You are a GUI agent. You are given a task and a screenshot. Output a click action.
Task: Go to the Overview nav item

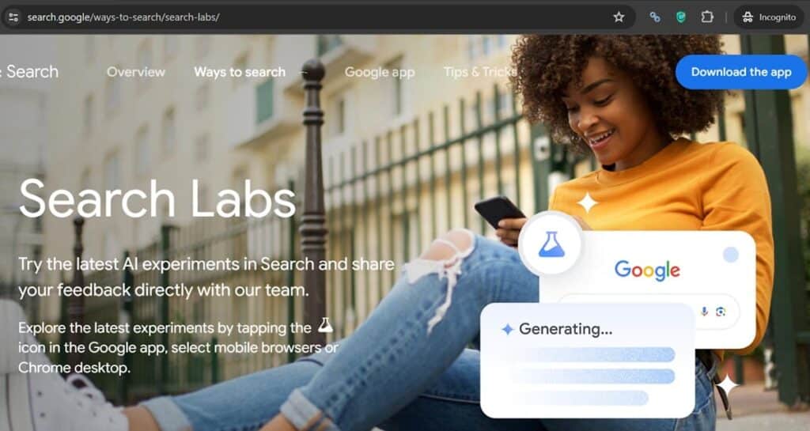point(136,72)
